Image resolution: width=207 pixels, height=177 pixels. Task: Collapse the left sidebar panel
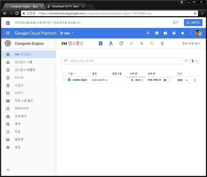pyautogui.click(x=8, y=170)
